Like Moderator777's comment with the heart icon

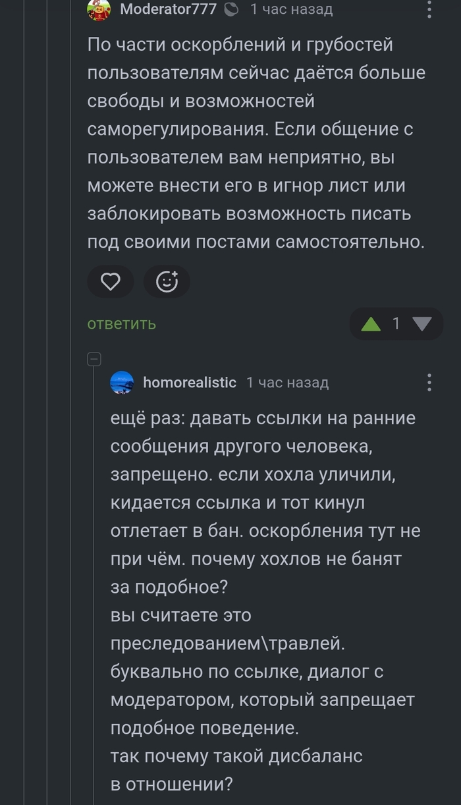coord(110,282)
